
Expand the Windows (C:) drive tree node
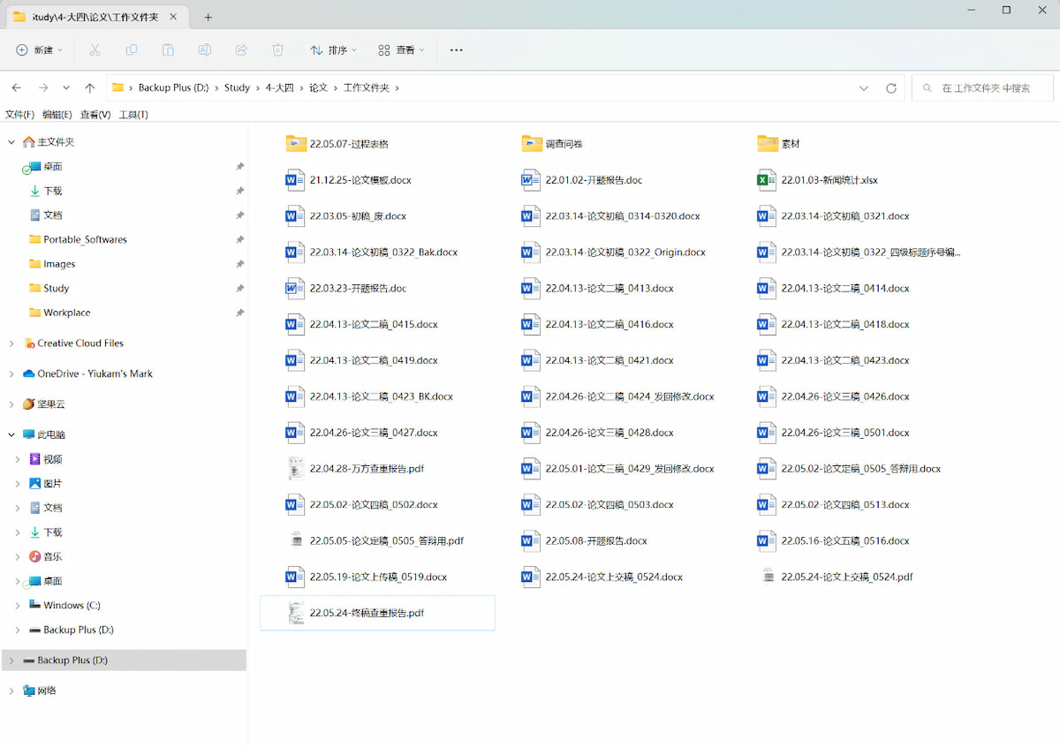pyautogui.click(x=18, y=606)
